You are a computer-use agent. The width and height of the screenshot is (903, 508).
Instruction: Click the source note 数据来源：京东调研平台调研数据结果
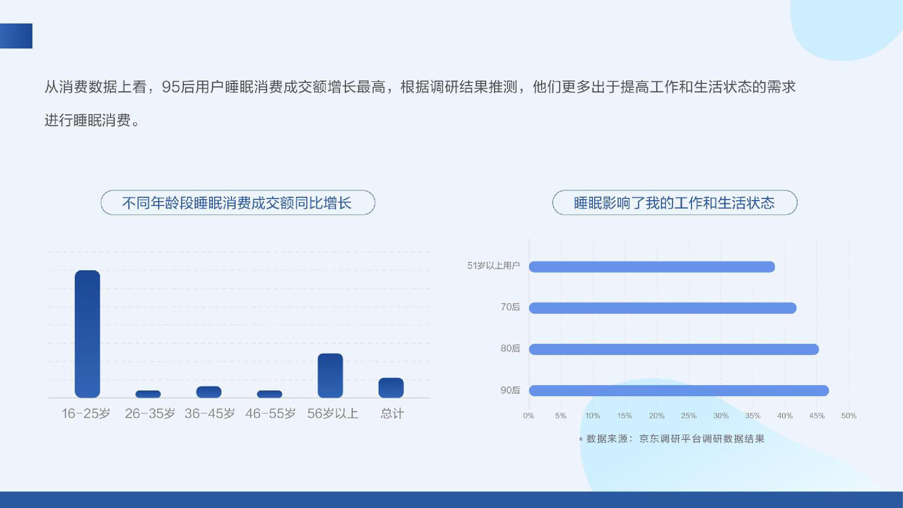[x=672, y=439]
